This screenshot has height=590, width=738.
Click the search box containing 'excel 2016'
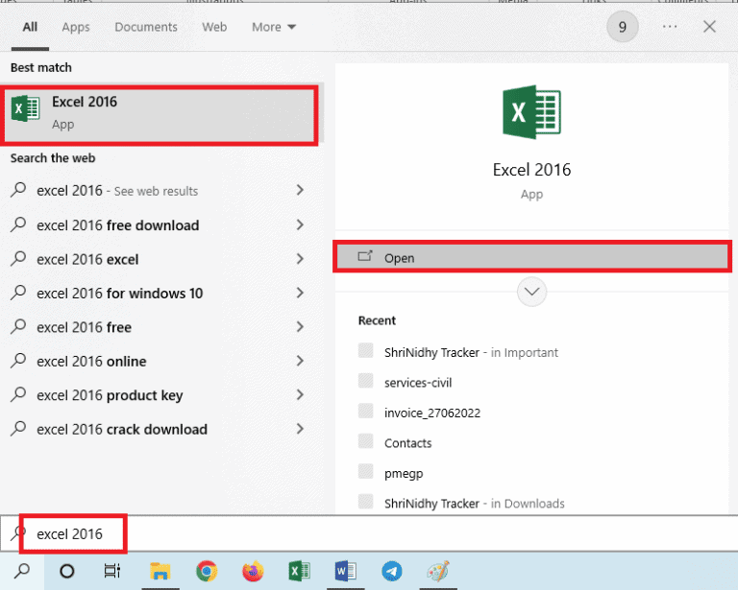369,533
